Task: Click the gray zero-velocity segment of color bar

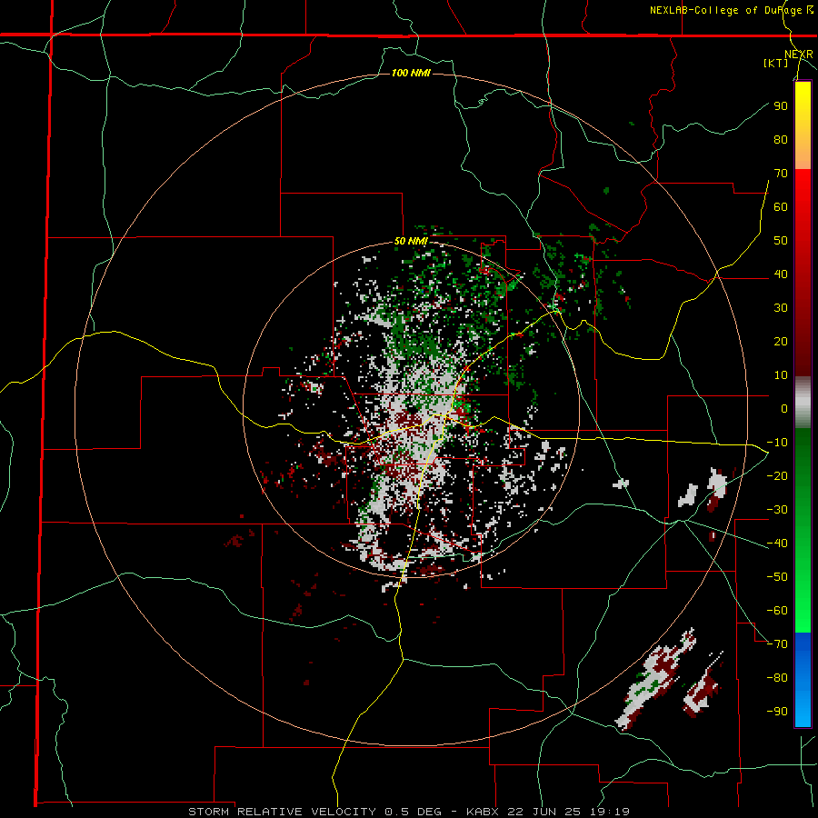Action: coord(803,403)
